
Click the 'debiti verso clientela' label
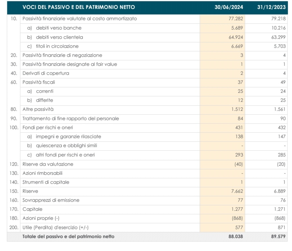pyautogui.click(x=60, y=37)
